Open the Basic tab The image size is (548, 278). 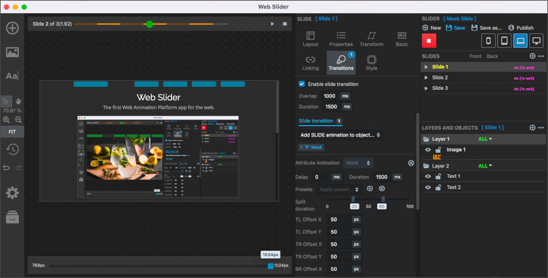[402, 39]
